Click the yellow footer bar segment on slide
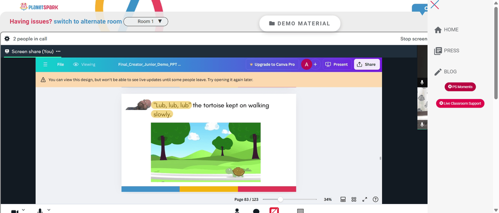The height and width of the screenshot is (213, 499). pyautogui.click(x=209, y=189)
